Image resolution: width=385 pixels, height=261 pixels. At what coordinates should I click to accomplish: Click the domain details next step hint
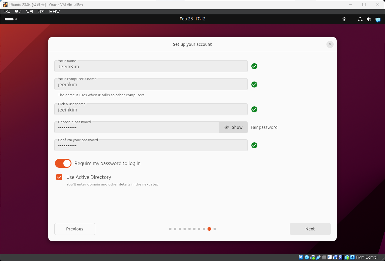pos(113,184)
